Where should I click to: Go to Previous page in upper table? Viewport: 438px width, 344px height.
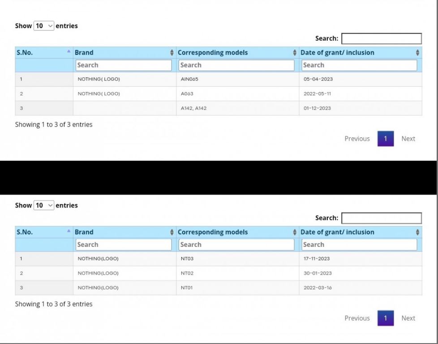(x=357, y=139)
